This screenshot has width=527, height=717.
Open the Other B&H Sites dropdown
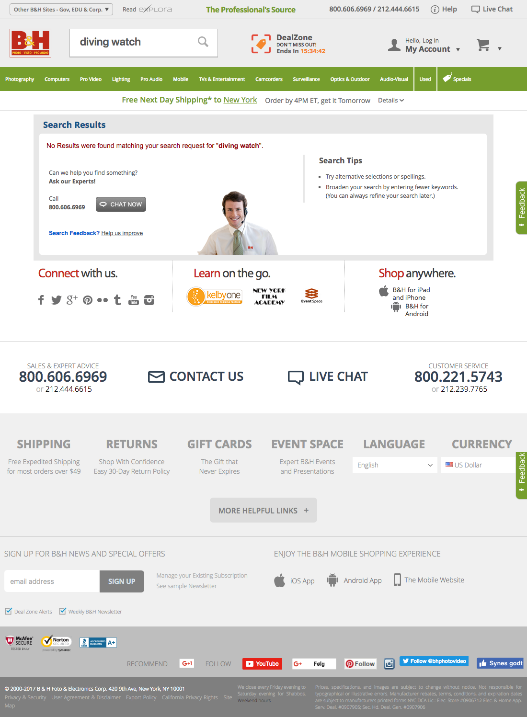(61, 9)
